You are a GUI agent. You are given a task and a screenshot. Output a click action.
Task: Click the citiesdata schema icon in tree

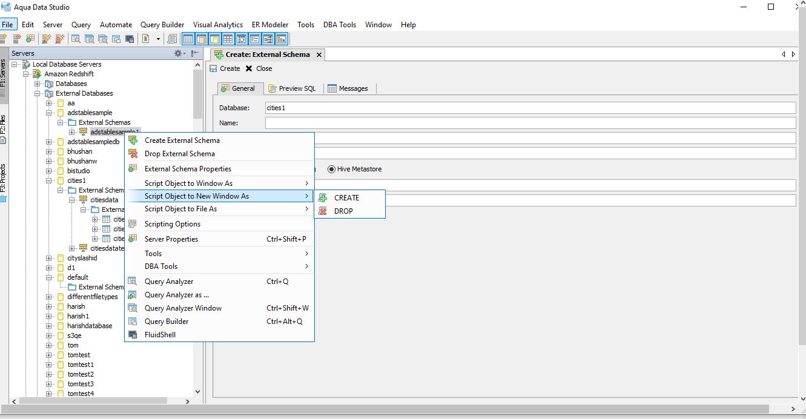84,200
